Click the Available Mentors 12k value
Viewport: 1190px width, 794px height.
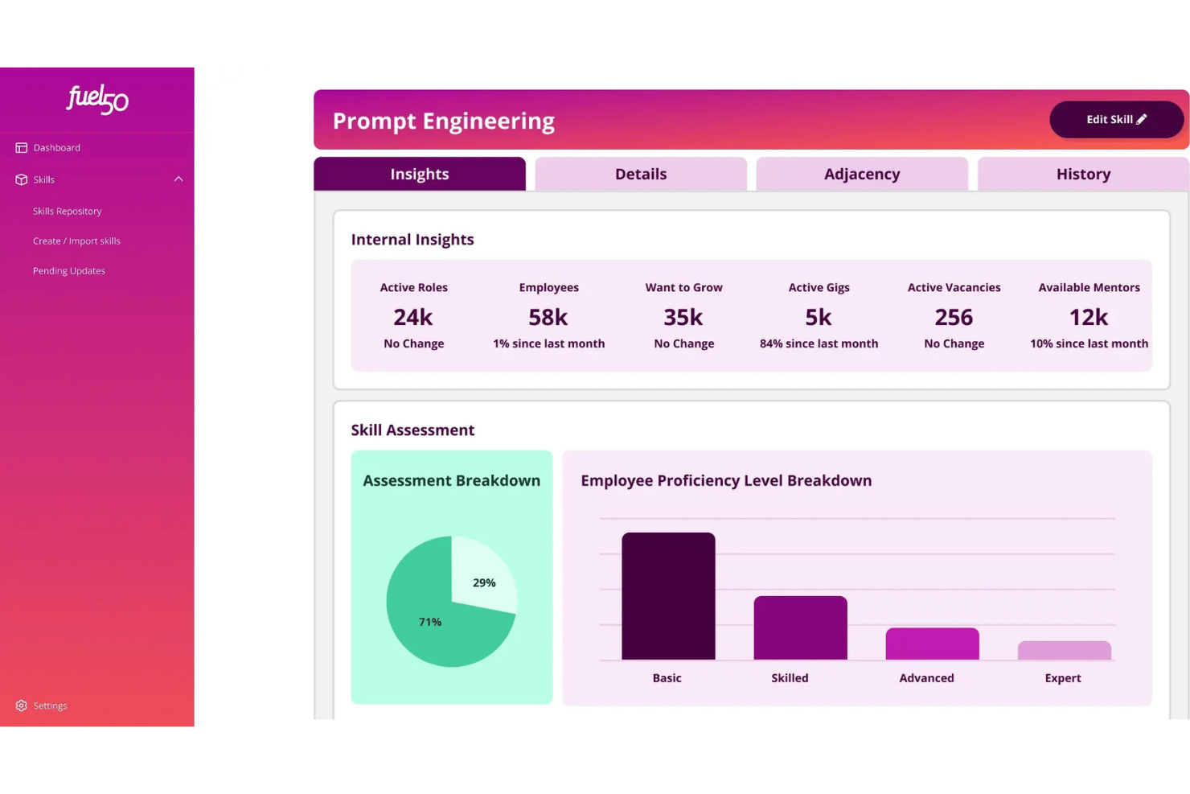coord(1089,317)
